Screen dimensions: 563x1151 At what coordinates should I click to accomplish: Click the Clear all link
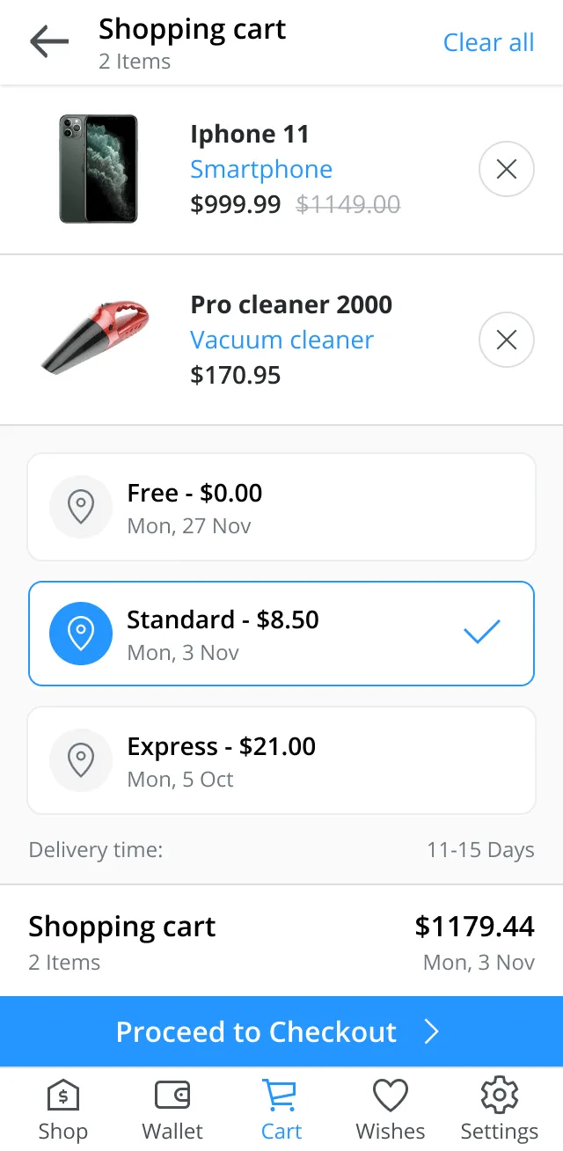click(488, 42)
